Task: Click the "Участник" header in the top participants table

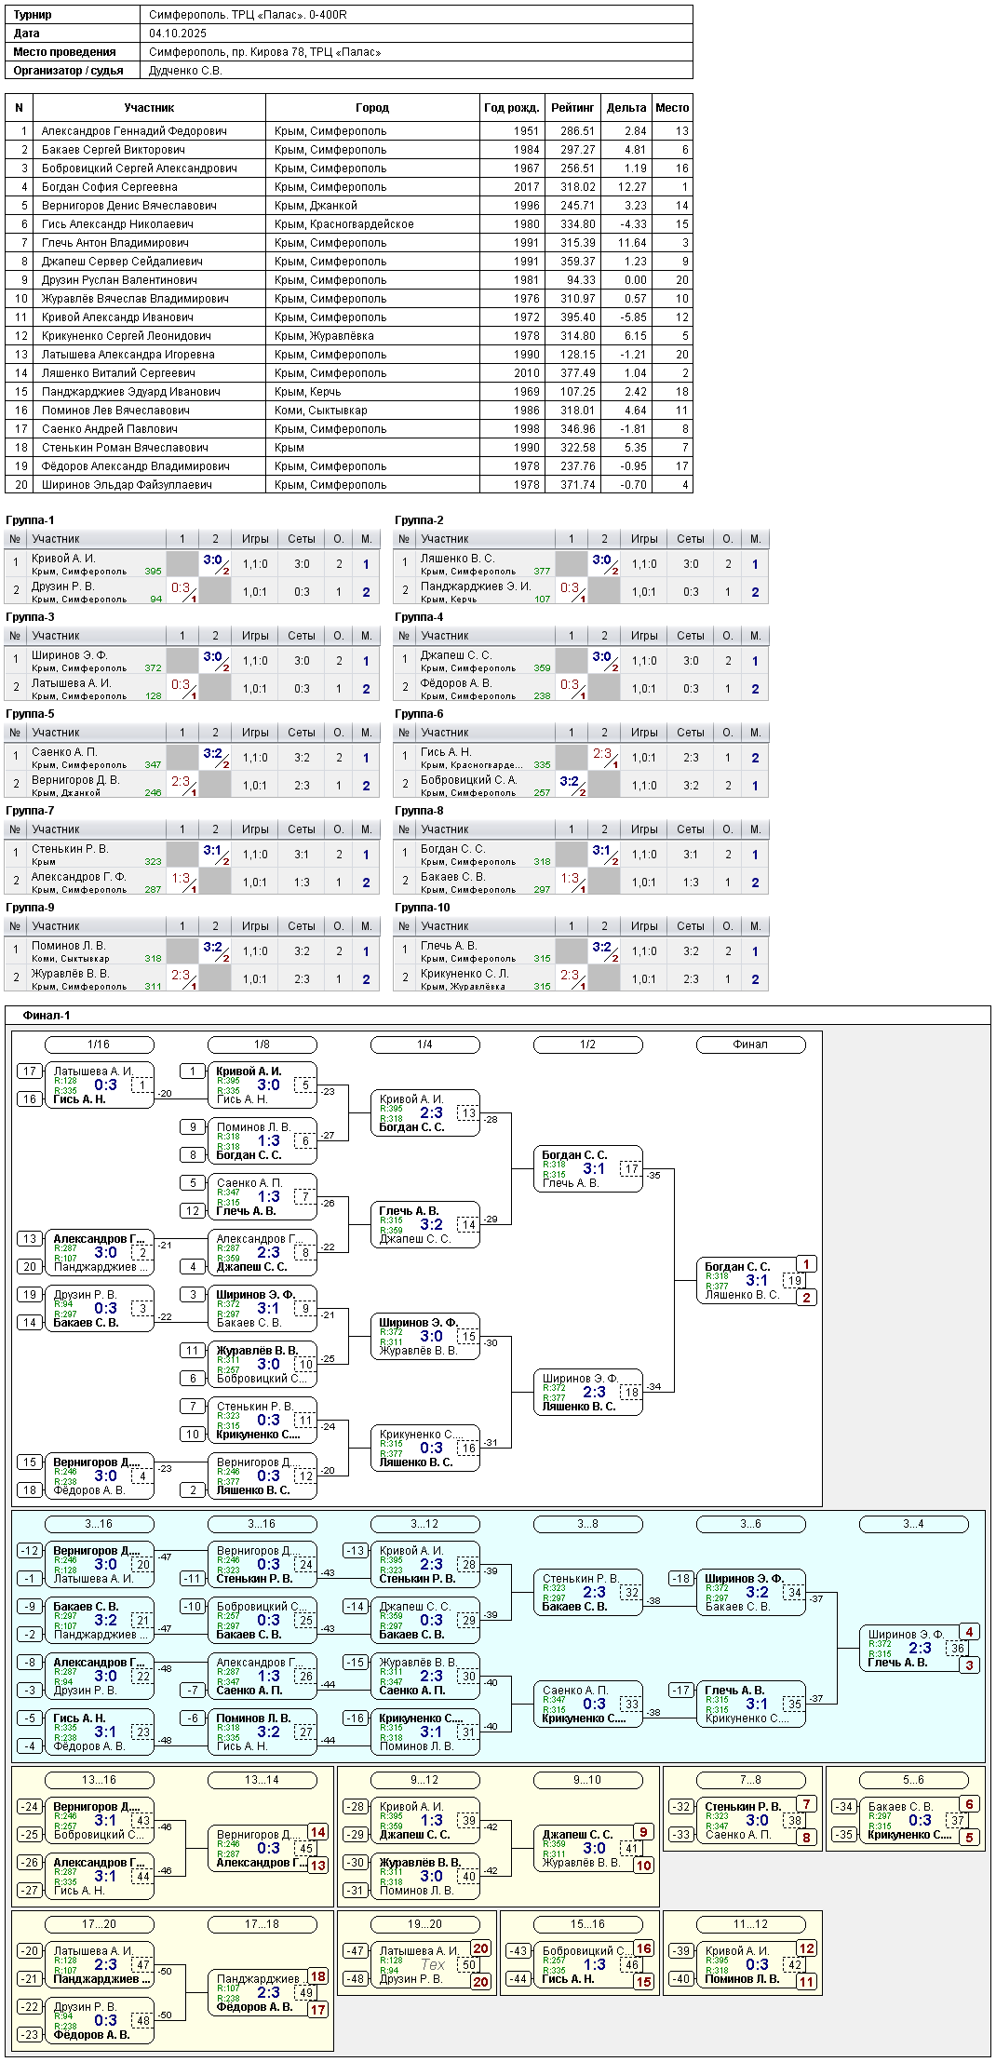Action: (x=149, y=108)
